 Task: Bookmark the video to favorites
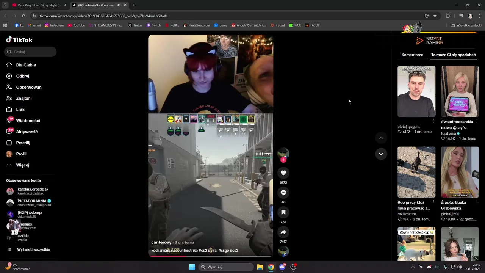click(283, 212)
